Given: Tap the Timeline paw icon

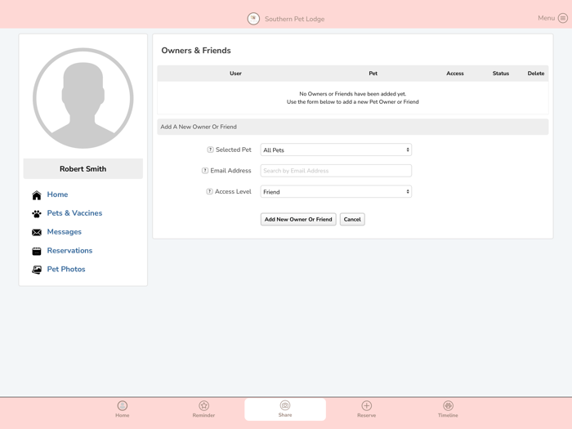Looking at the screenshot, I should 448,405.
